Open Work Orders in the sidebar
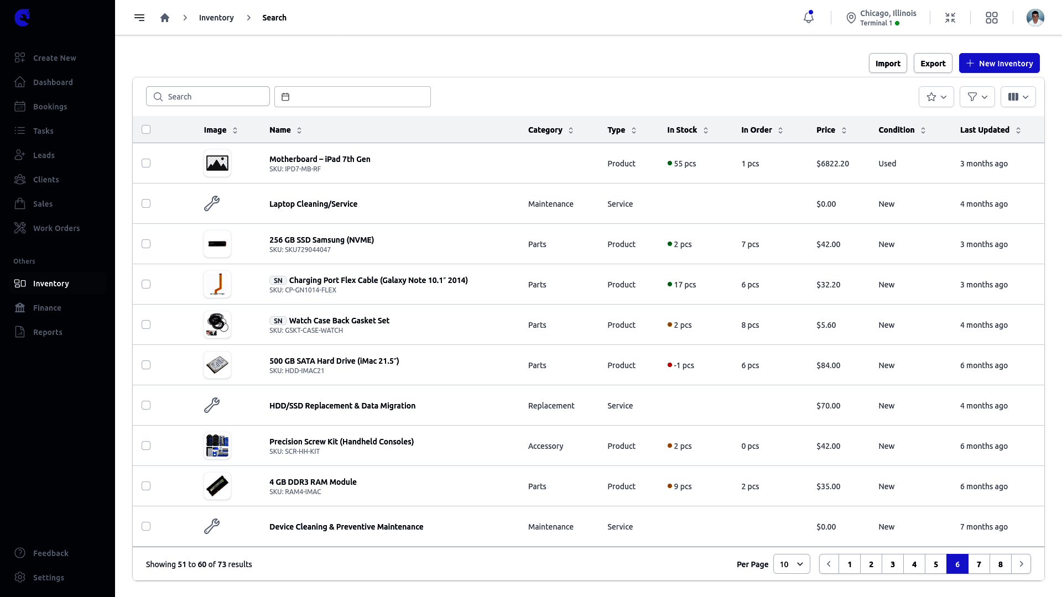The height and width of the screenshot is (597, 1062). point(56,228)
